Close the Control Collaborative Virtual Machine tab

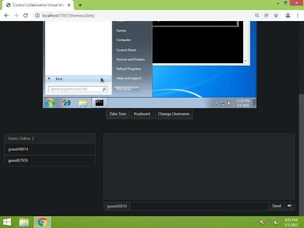click(x=69, y=5)
